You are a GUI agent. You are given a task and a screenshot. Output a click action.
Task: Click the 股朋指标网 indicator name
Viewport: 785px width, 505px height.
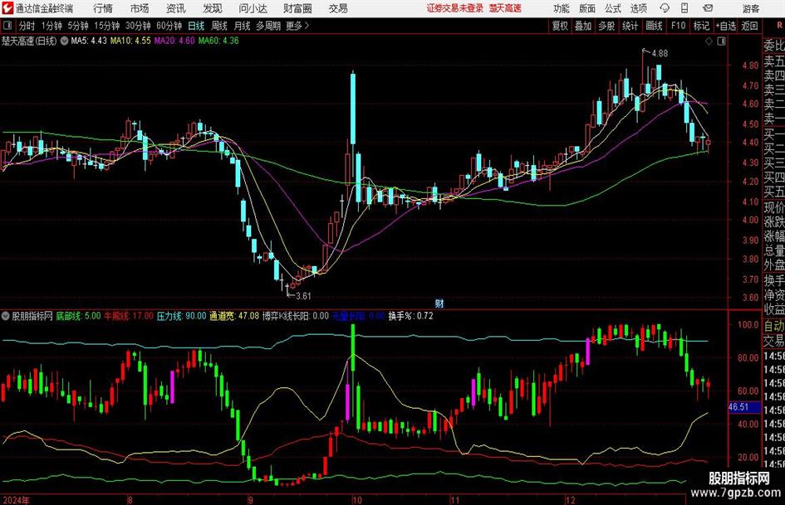(32, 316)
